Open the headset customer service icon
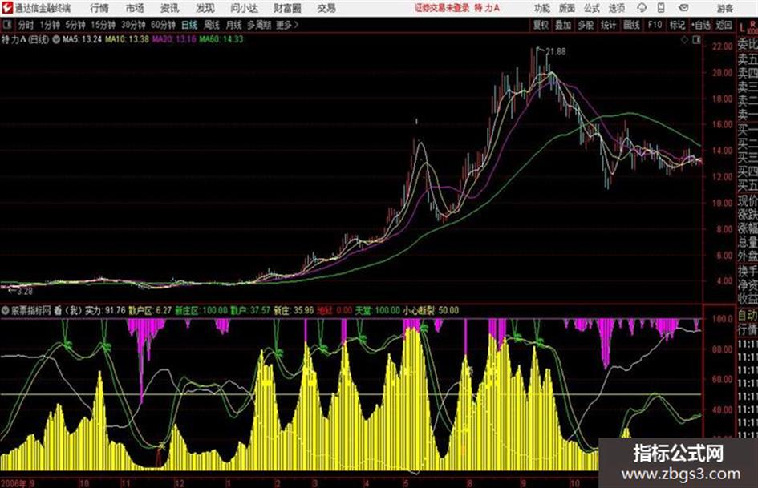 (642, 8)
